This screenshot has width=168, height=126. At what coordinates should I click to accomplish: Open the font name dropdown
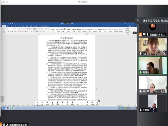tap(10, 29)
